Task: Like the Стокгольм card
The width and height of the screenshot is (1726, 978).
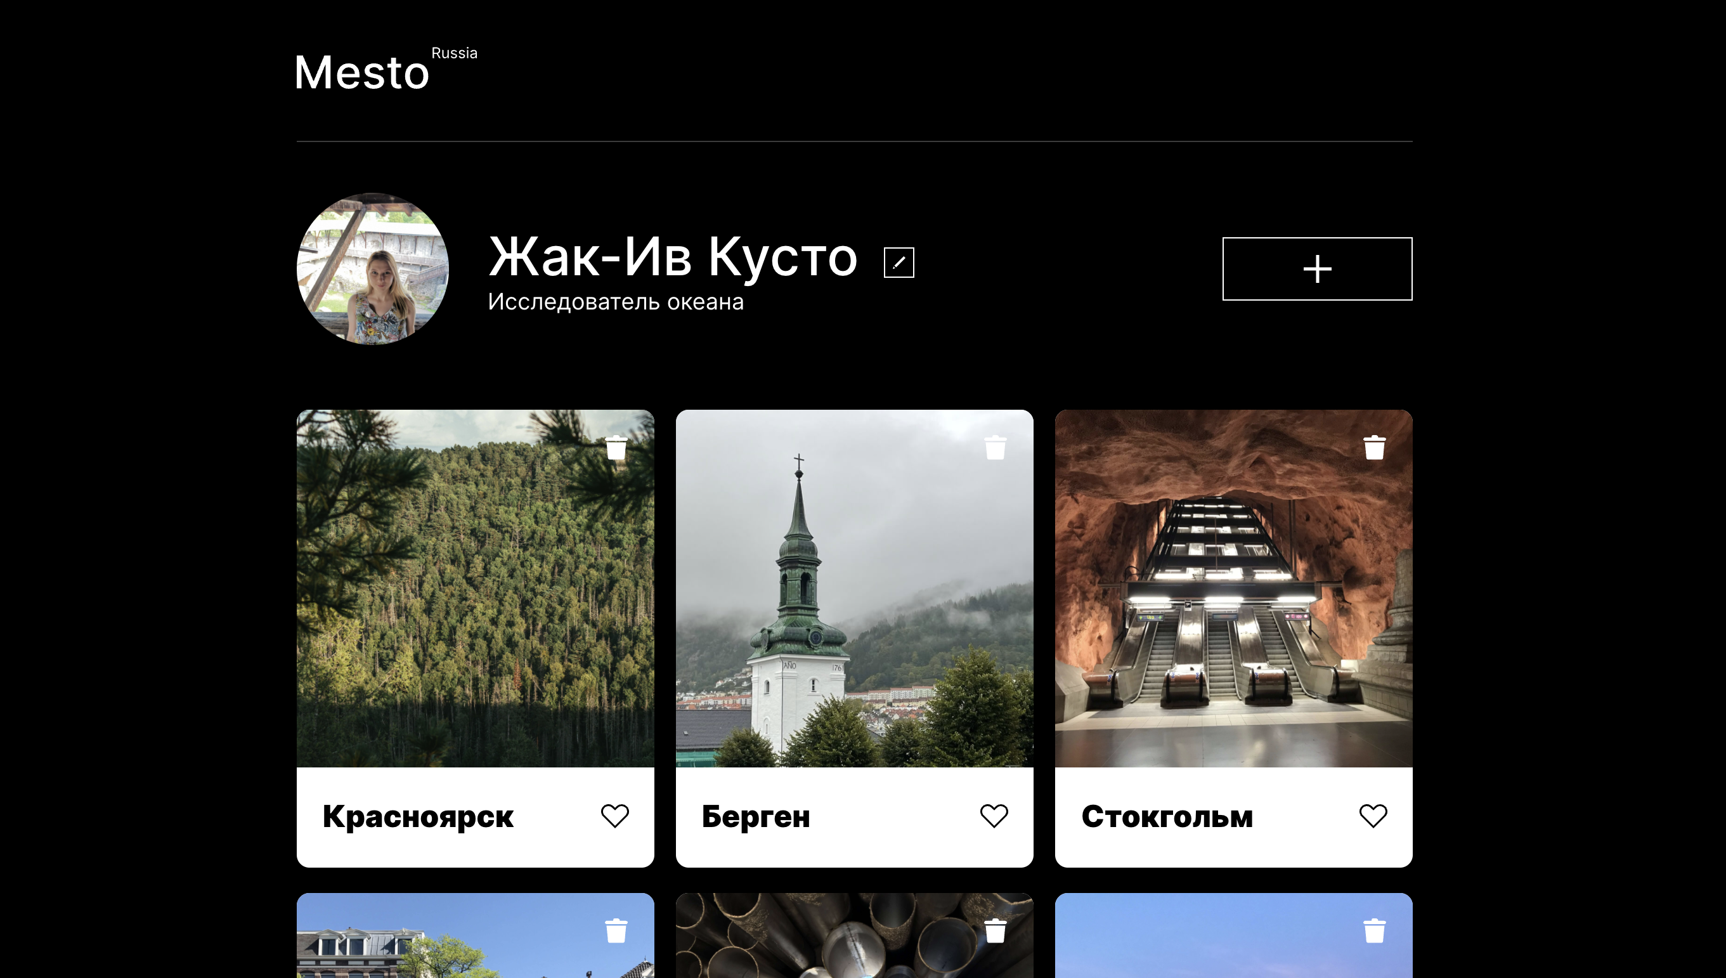Action: (1373, 816)
